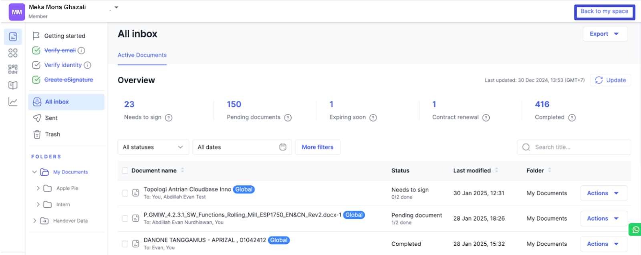Check the select-all checkbox in table header

125,171
